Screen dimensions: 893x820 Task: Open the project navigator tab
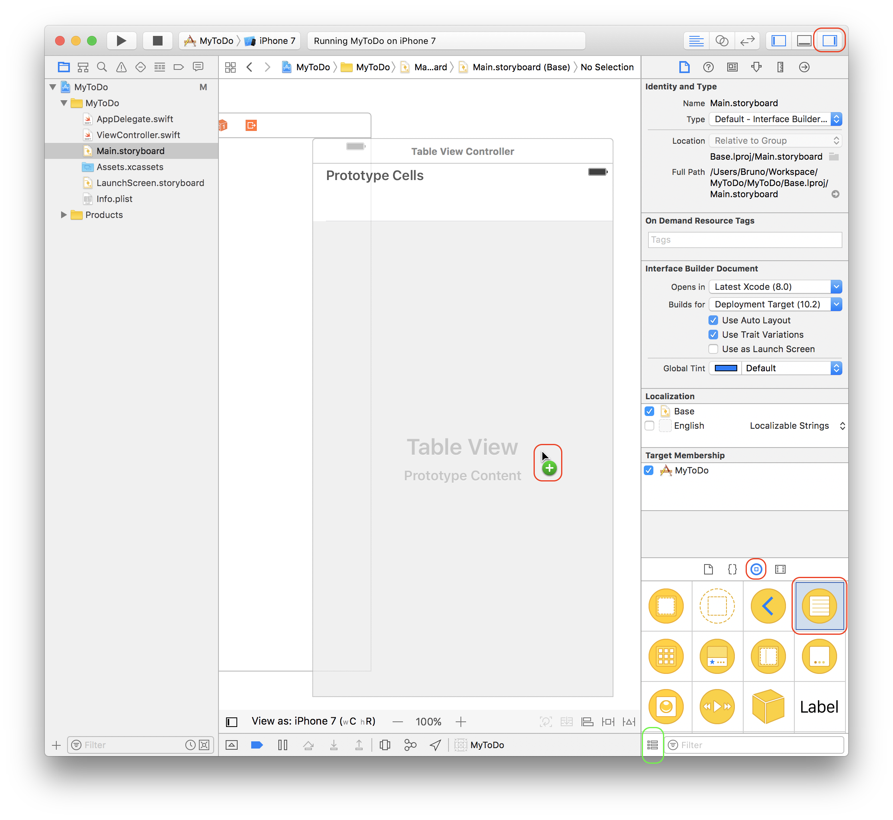point(64,67)
